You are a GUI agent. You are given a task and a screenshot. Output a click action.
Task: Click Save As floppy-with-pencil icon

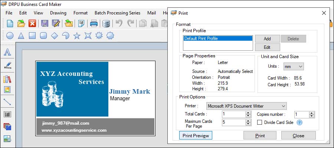[x=56, y=23]
